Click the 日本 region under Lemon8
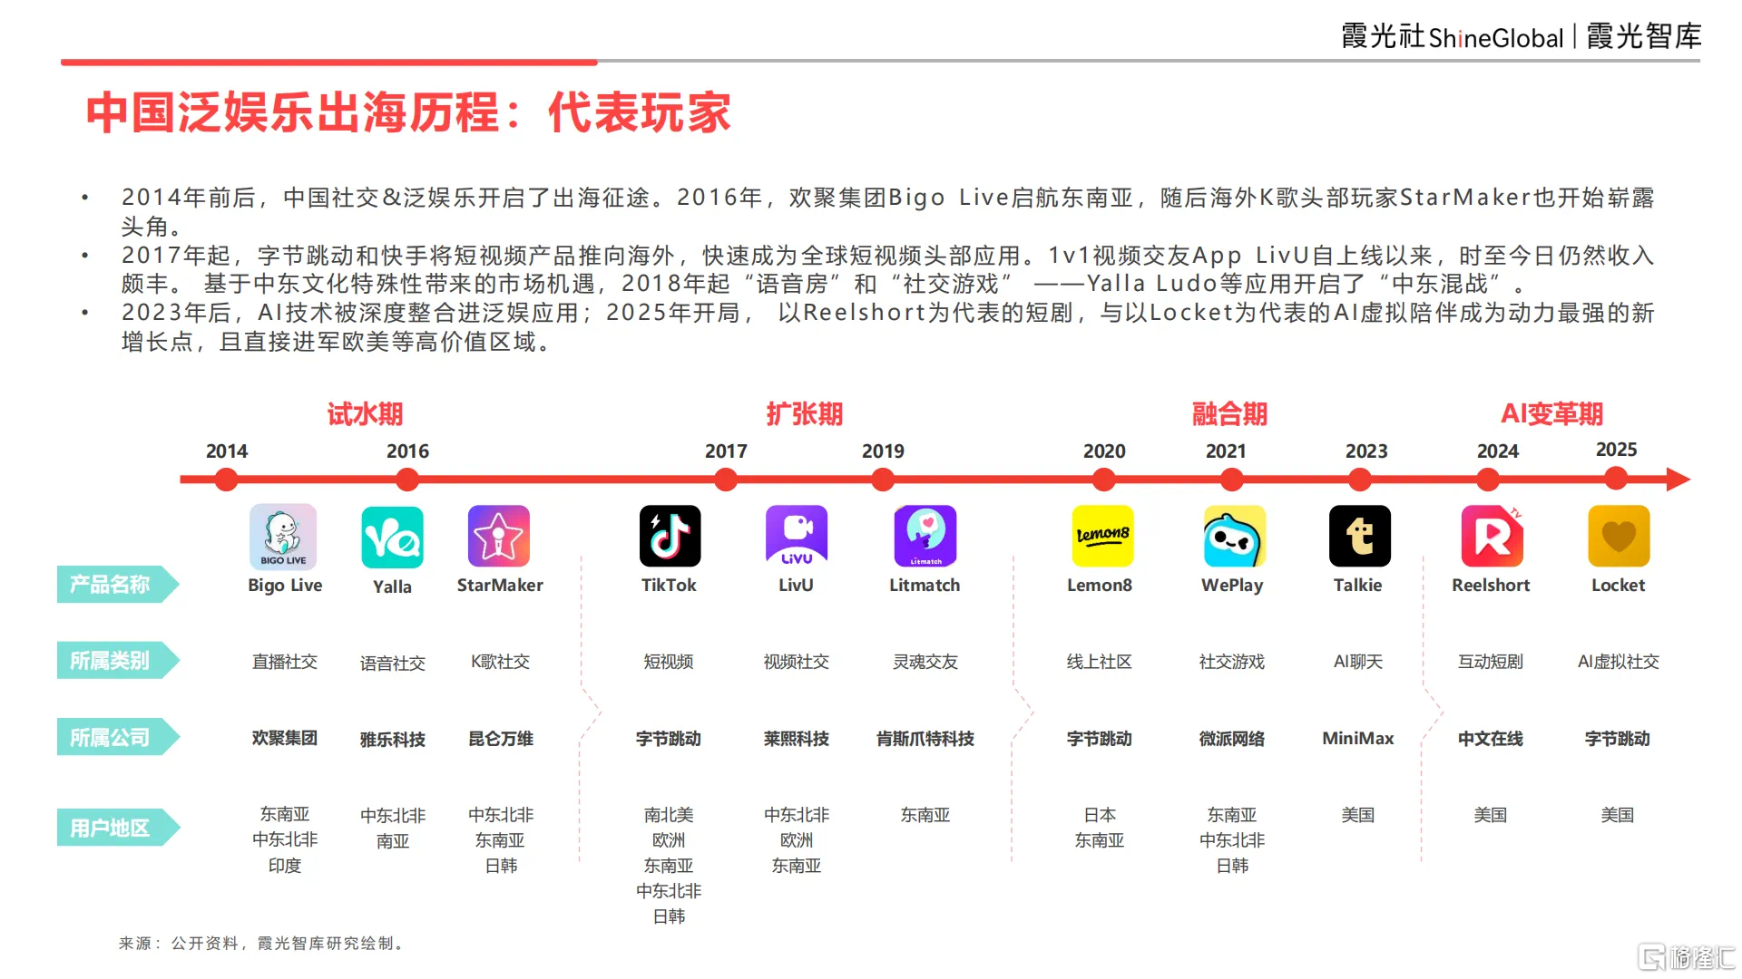 (x=1100, y=815)
